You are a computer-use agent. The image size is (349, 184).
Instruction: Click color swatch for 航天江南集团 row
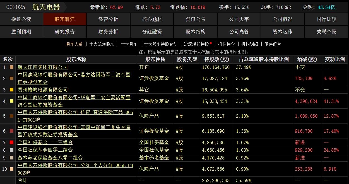point(11,67)
